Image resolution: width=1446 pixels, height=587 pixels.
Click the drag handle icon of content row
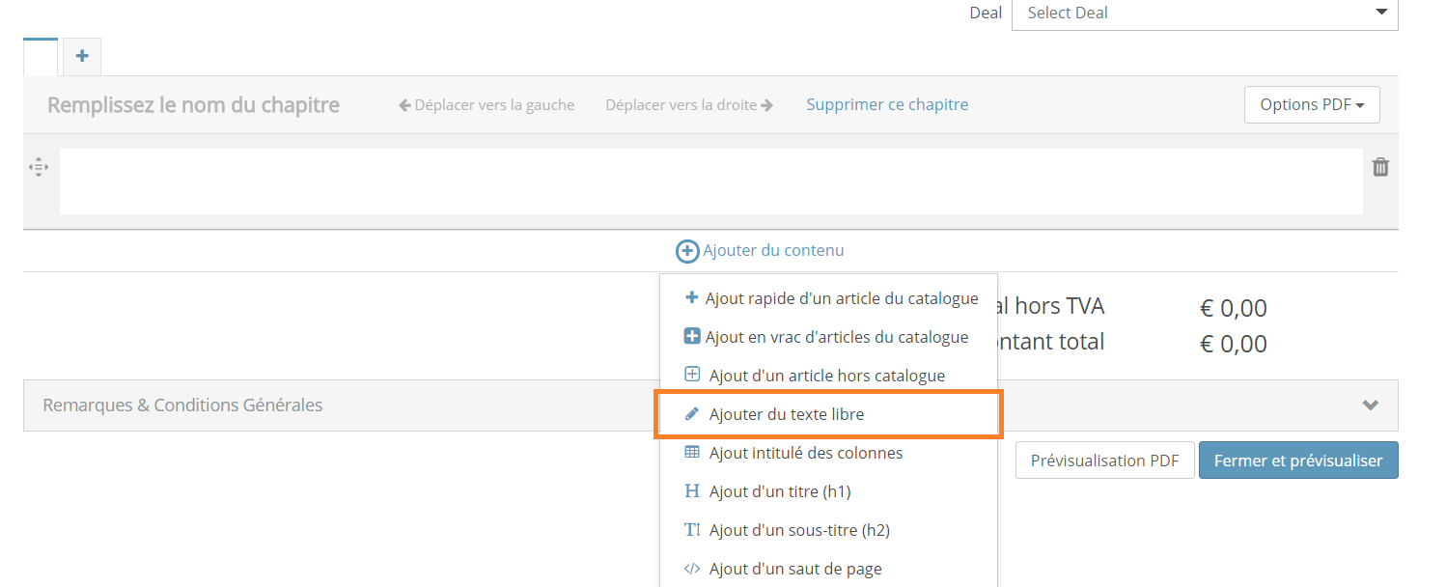[x=39, y=167]
